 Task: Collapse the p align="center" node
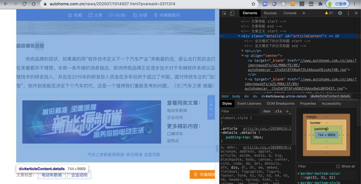click(243, 56)
